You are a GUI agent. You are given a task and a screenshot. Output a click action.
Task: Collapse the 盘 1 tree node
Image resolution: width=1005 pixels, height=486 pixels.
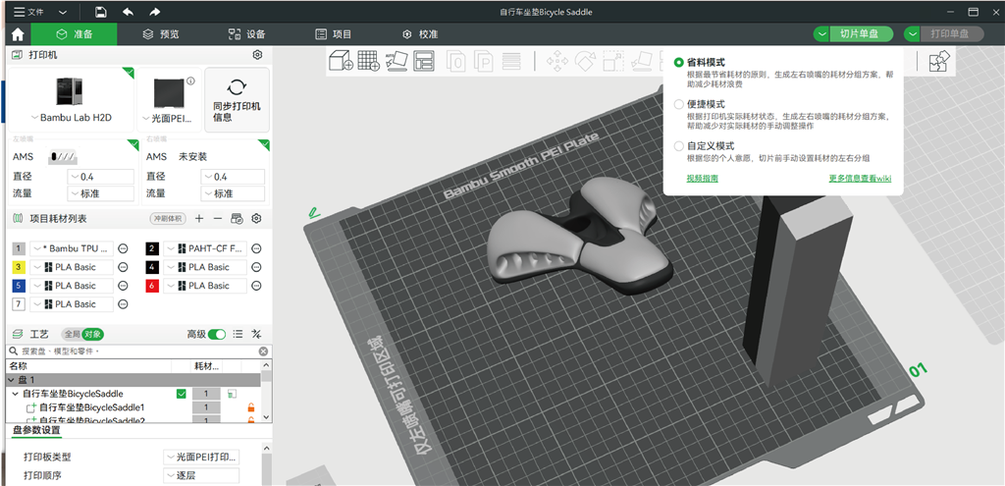click(x=11, y=380)
